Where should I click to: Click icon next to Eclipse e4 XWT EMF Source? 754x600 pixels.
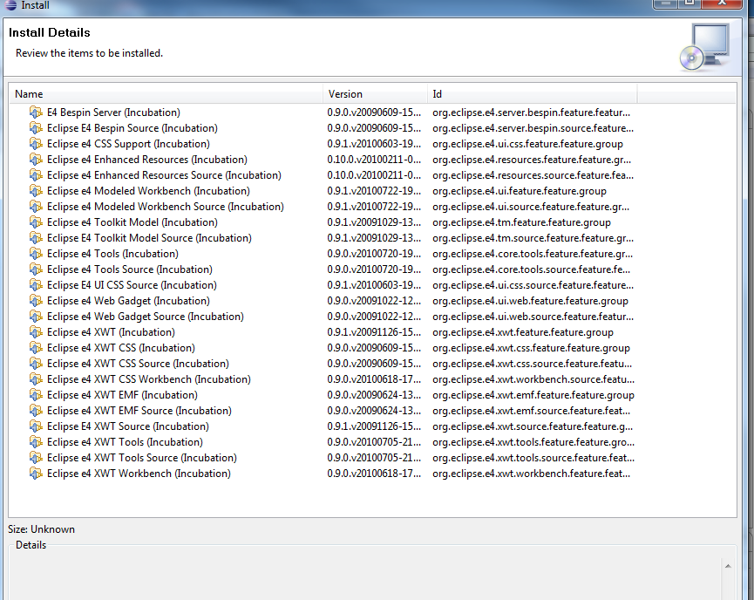click(36, 411)
